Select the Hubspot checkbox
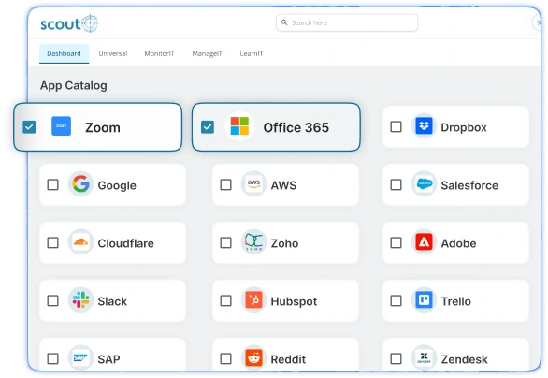The image size is (548, 378). 225,300
